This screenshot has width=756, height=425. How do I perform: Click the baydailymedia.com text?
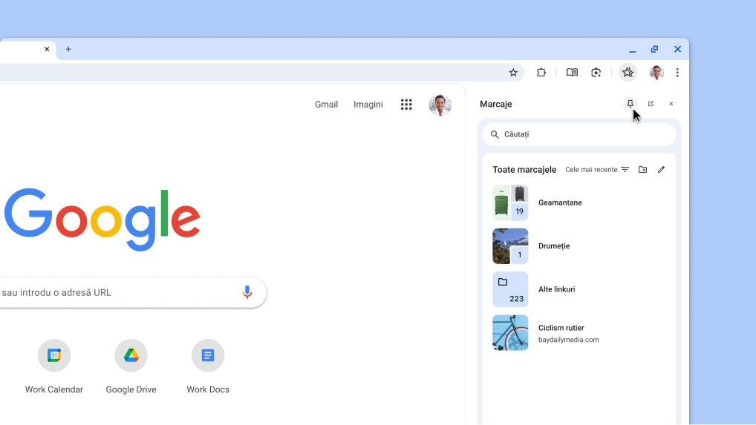568,340
